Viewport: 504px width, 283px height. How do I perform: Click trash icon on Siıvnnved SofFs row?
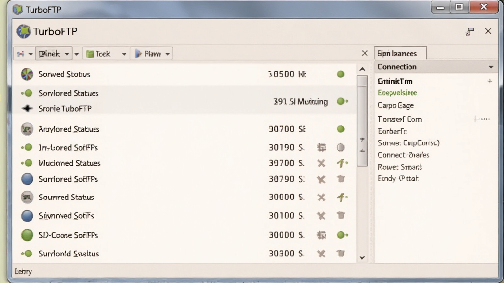[341, 215]
